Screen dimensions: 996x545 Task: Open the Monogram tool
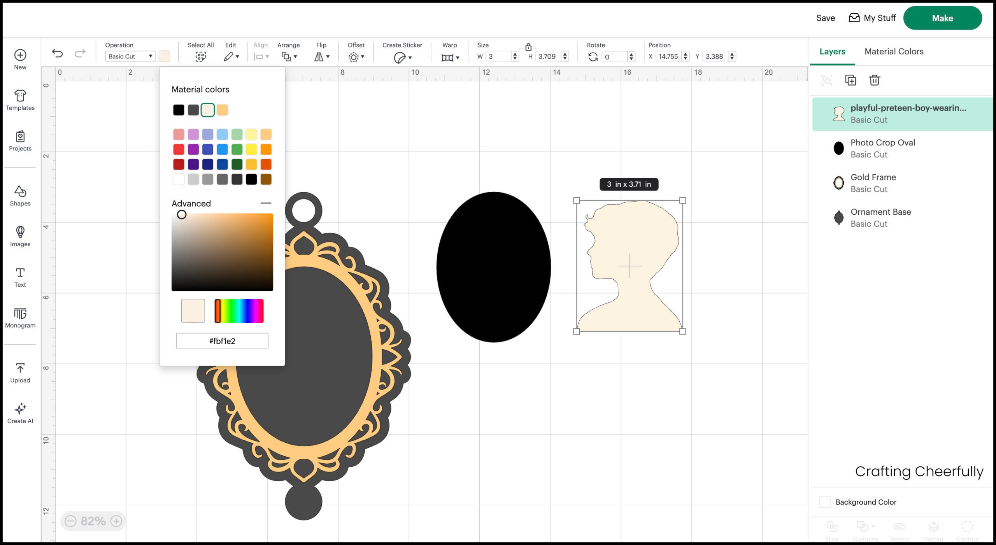point(20,316)
